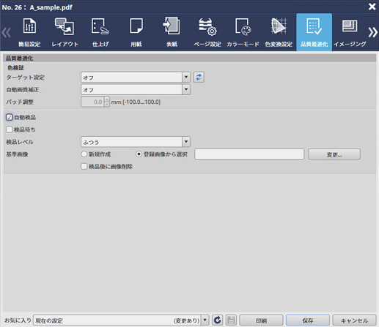Image resolution: width=379 pixels, height=327 pixels.
Task: Check the 検品後に画像削除 checkbox
Action: point(84,167)
